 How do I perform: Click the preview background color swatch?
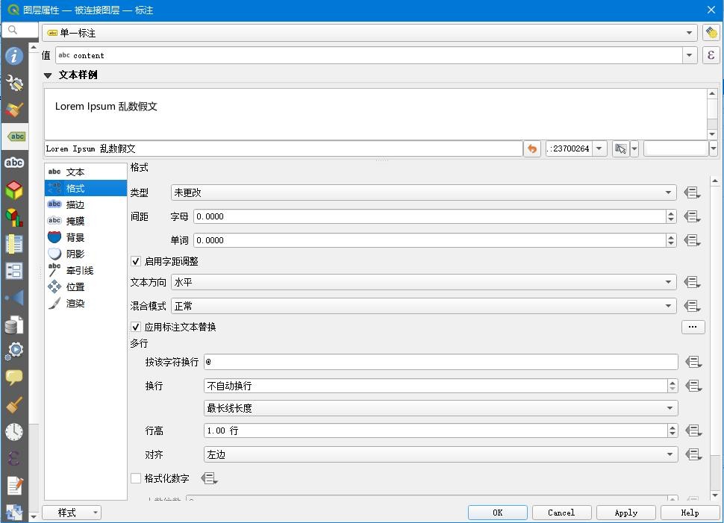(x=675, y=148)
